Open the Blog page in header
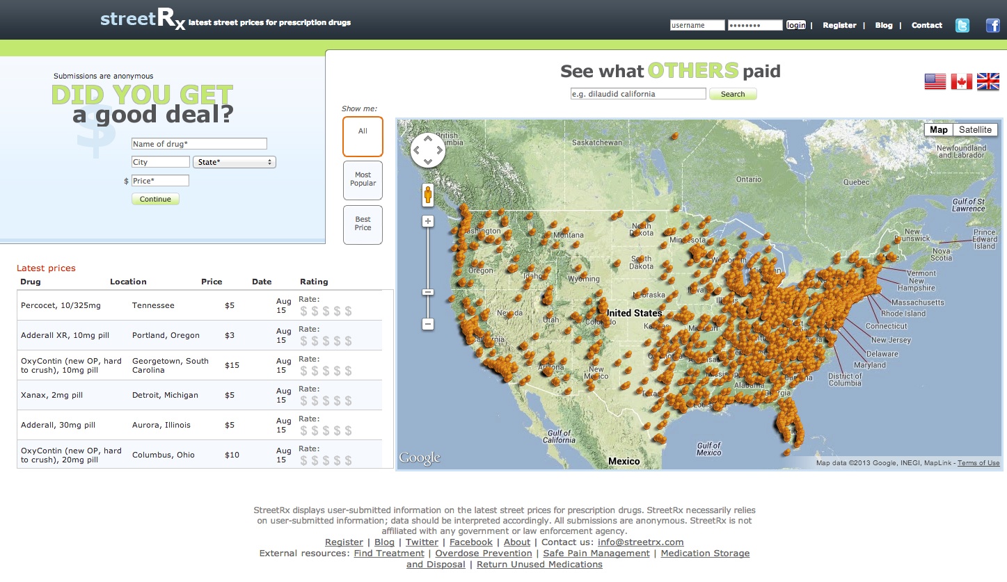This screenshot has width=1007, height=582. click(884, 25)
